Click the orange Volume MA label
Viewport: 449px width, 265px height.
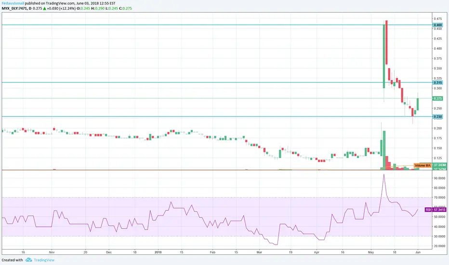pos(423,165)
